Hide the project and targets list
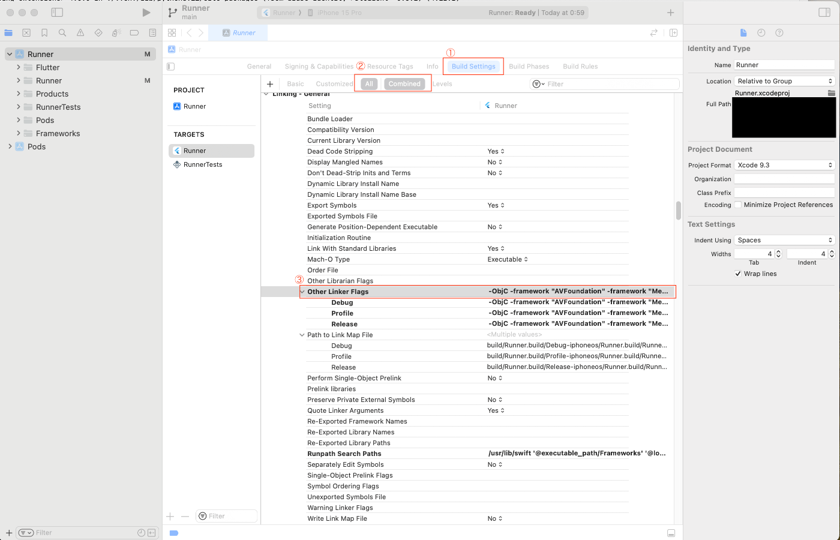The height and width of the screenshot is (540, 840). click(x=171, y=67)
